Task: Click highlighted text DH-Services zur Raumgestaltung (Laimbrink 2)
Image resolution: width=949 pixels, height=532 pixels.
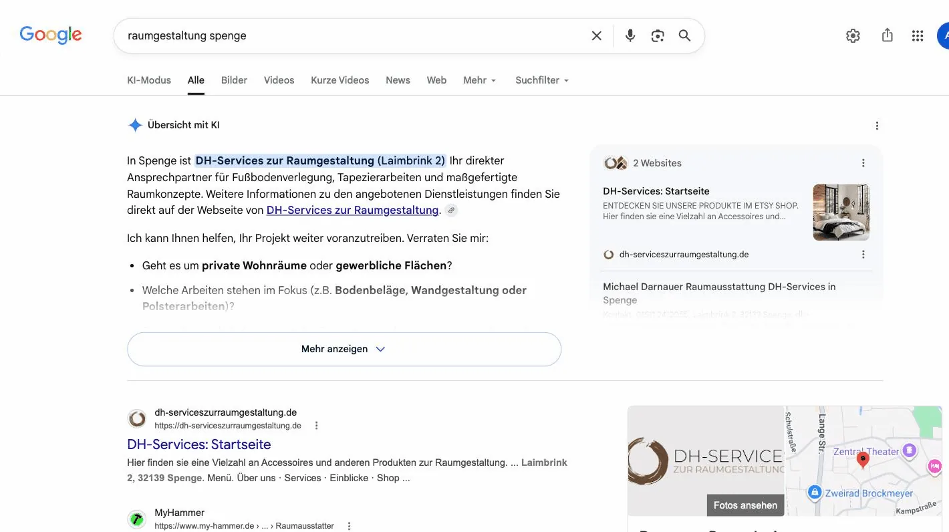Action: pyautogui.click(x=320, y=160)
